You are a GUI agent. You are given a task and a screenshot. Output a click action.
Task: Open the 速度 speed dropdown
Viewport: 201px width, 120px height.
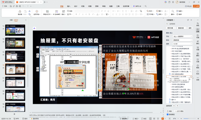pos(183,44)
